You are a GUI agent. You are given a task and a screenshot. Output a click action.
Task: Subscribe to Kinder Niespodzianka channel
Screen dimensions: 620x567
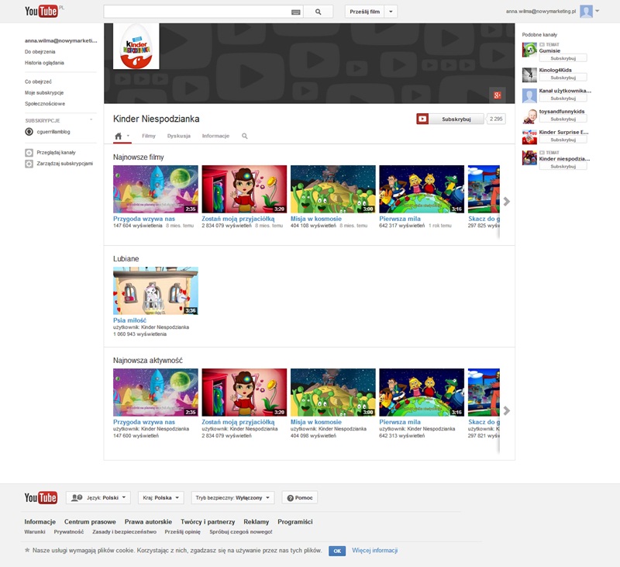coord(451,119)
